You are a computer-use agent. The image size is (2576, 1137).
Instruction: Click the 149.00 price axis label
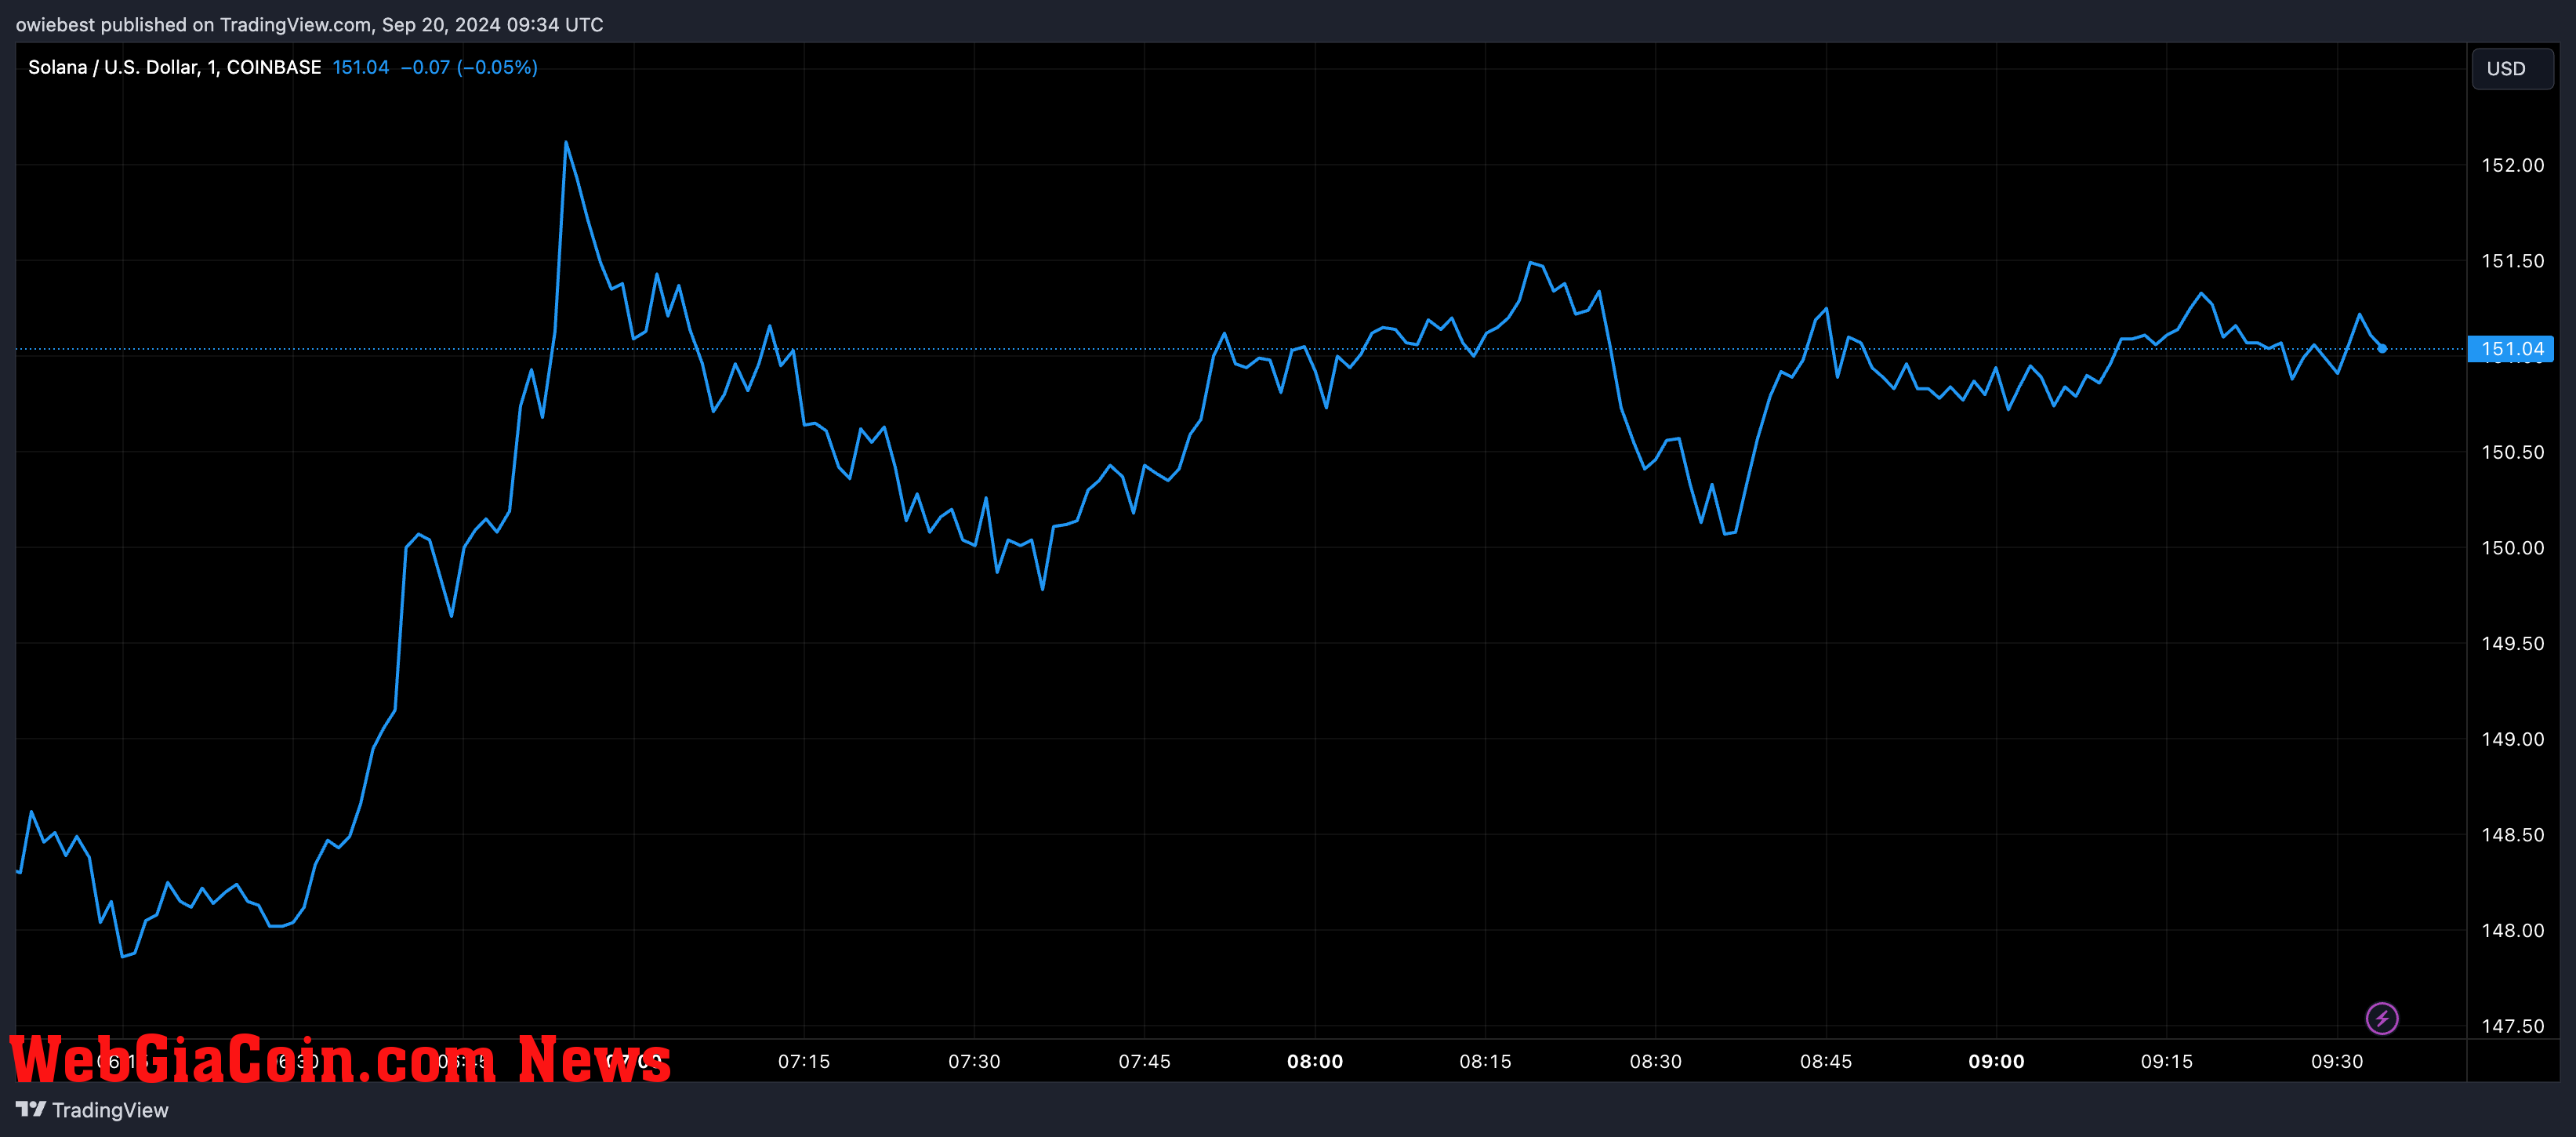[2512, 739]
